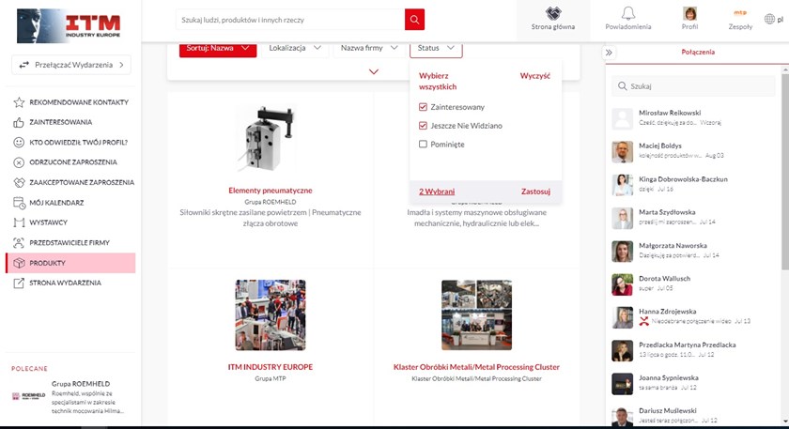Click Wyczyść to clear status filters
The width and height of the screenshot is (789, 429).
[534, 75]
